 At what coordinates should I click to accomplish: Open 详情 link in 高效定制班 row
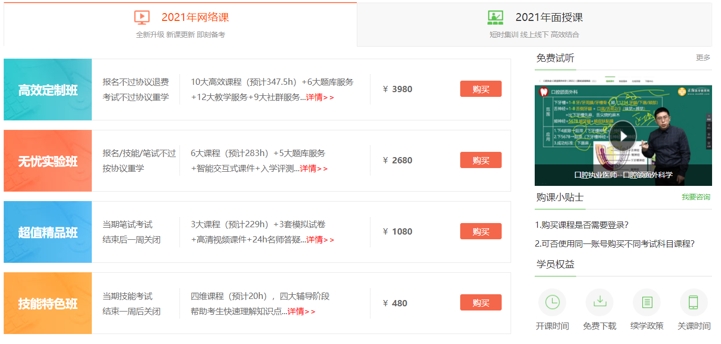320,97
